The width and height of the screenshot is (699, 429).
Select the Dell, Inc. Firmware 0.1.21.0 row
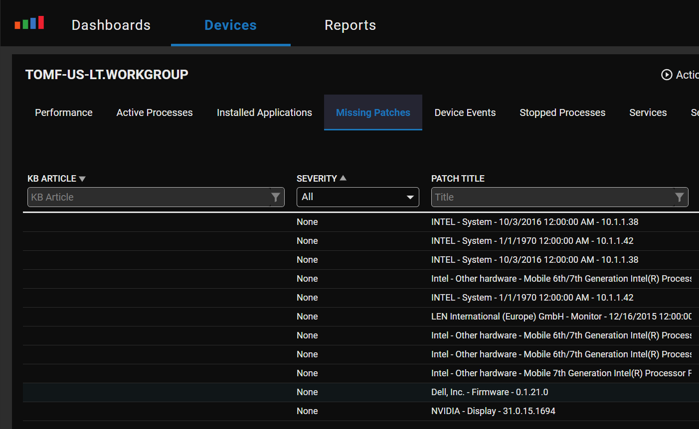pyautogui.click(x=361, y=392)
